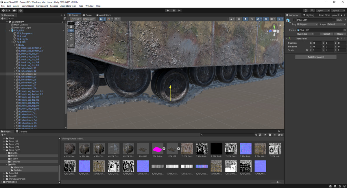Image resolution: width=347 pixels, height=188 pixels.
Task: Click the debugger bug icon in status bar
Action: coord(331,186)
